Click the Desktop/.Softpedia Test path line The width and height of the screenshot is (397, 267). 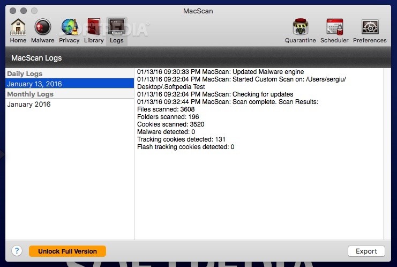click(171, 87)
